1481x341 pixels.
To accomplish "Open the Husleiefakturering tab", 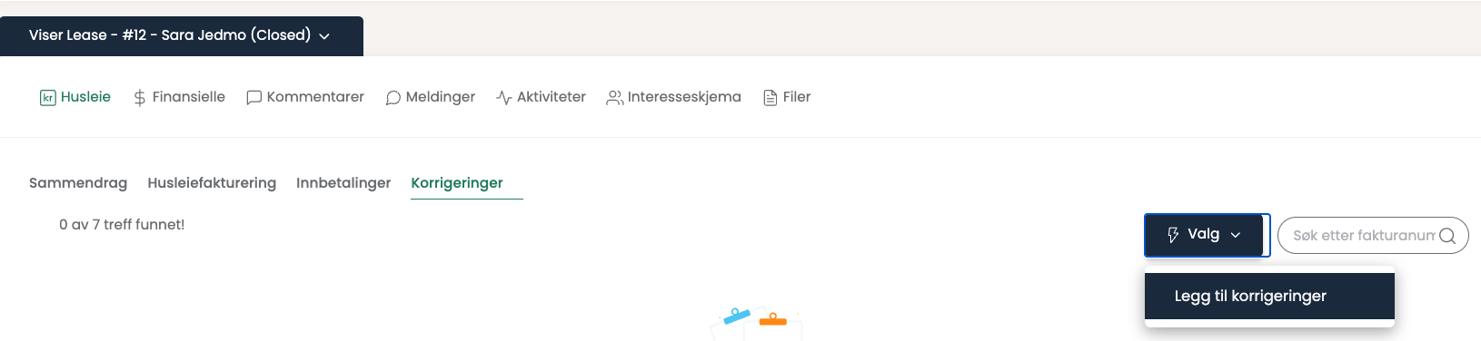I will tap(212, 183).
